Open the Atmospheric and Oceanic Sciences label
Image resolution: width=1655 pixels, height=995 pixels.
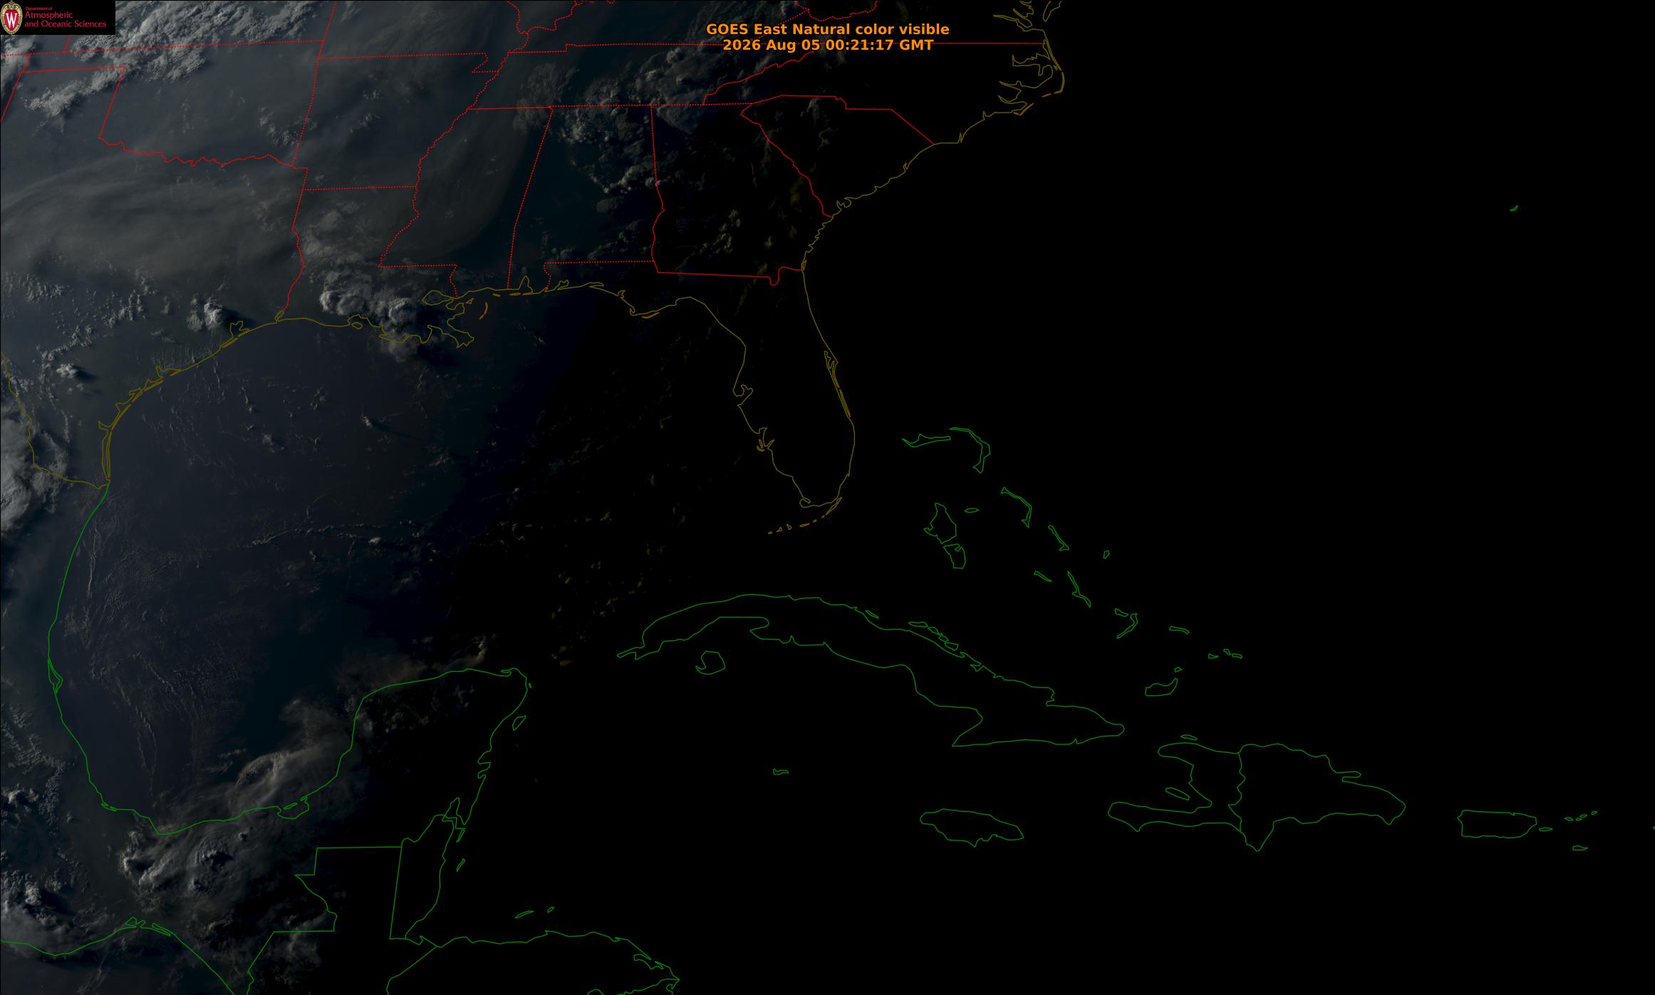[x=66, y=20]
